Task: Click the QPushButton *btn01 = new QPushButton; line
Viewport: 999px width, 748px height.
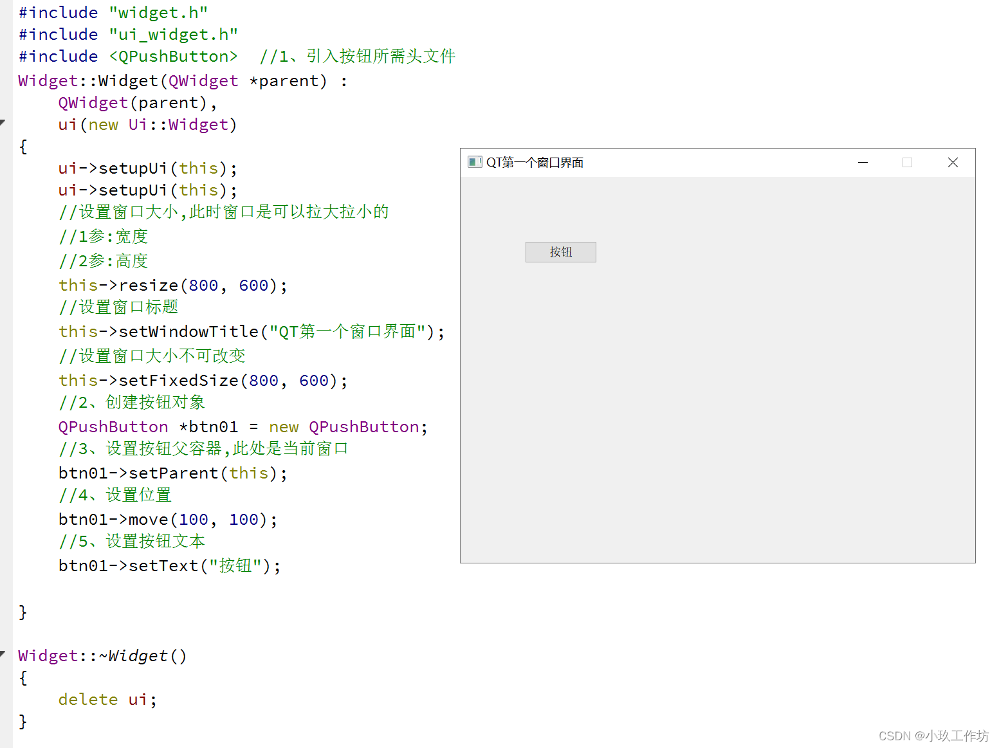Action: [x=243, y=427]
